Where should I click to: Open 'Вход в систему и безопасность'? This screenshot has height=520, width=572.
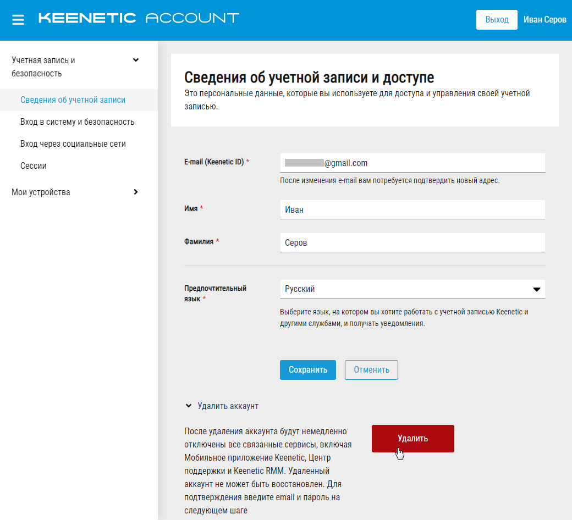77,122
